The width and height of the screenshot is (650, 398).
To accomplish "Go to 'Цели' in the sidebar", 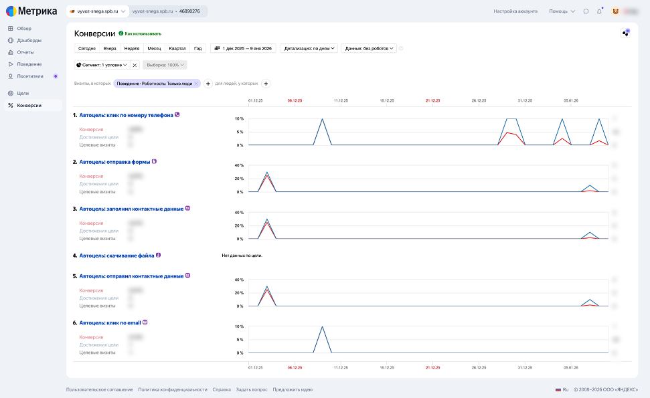I will click(23, 93).
